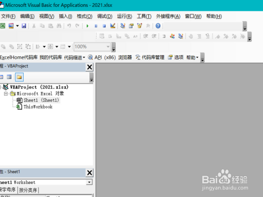Open the 调试(D) menu
The image size is (263, 197).
(105, 16)
